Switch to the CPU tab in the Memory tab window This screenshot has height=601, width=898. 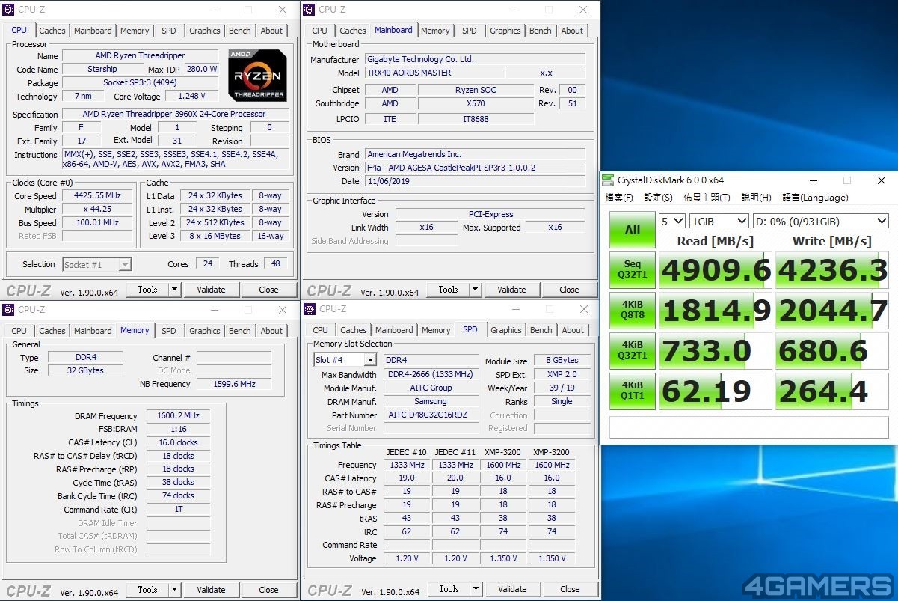19,331
